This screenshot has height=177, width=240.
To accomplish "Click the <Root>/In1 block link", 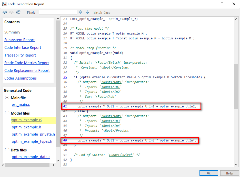I will (x=110, y=87).
